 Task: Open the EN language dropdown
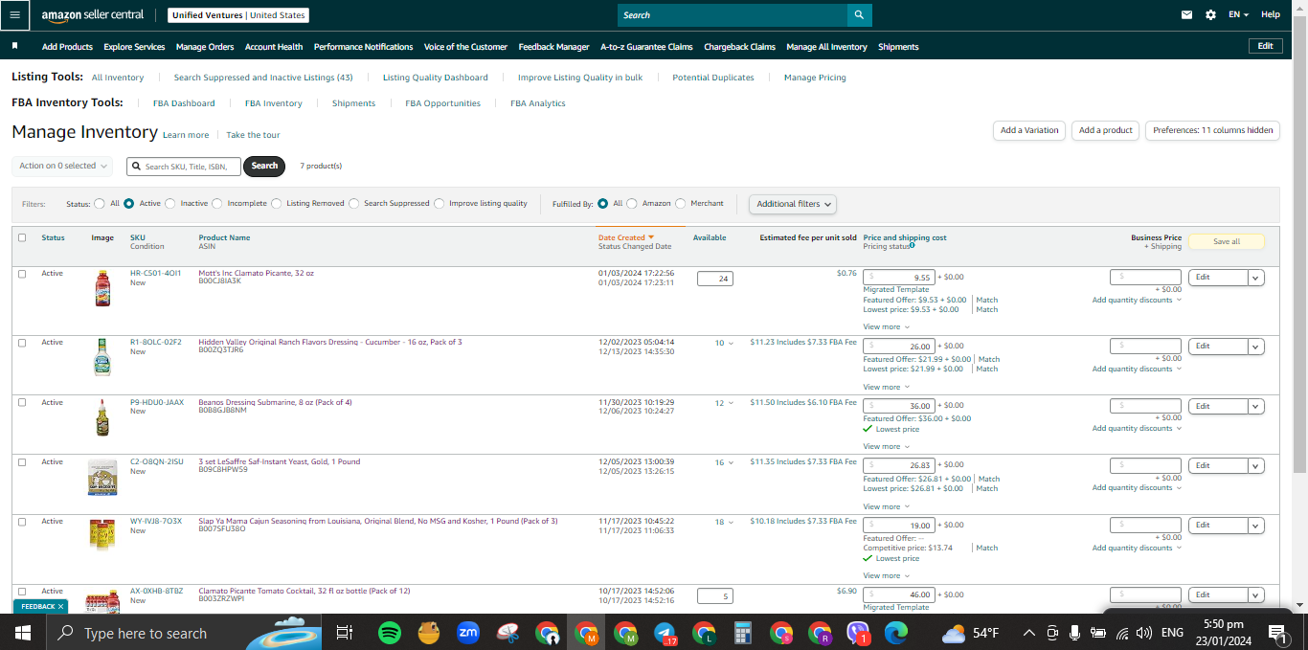coord(1239,14)
